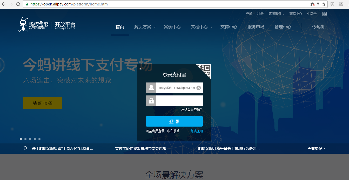Click the 查看更多 link
The width and height of the screenshot is (349, 180).
coord(316,148)
